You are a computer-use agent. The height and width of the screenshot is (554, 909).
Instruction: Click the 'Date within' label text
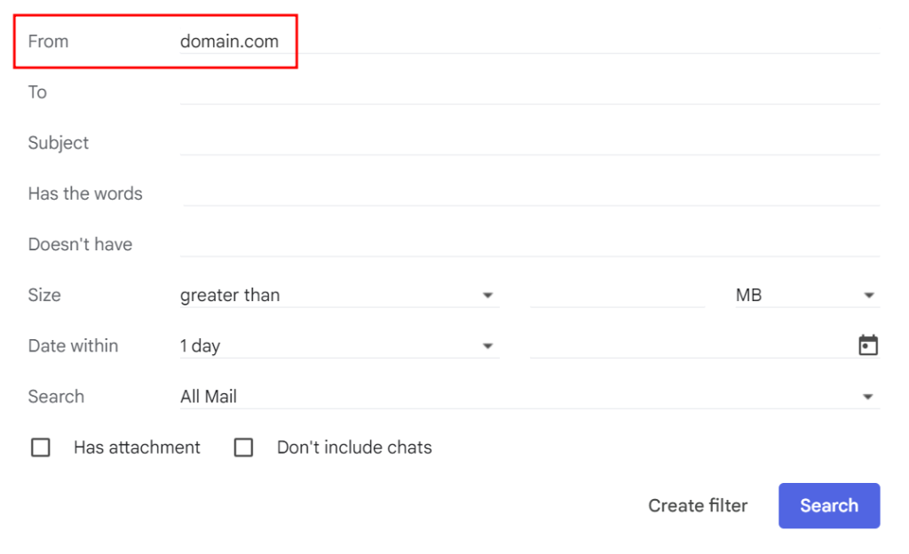(x=73, y=346)
